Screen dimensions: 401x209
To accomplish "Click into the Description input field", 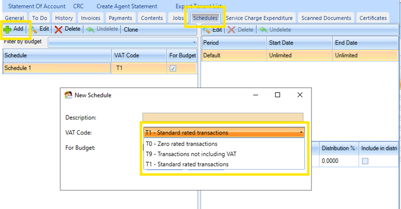I will pyautogui.click(x=223, y=117).
